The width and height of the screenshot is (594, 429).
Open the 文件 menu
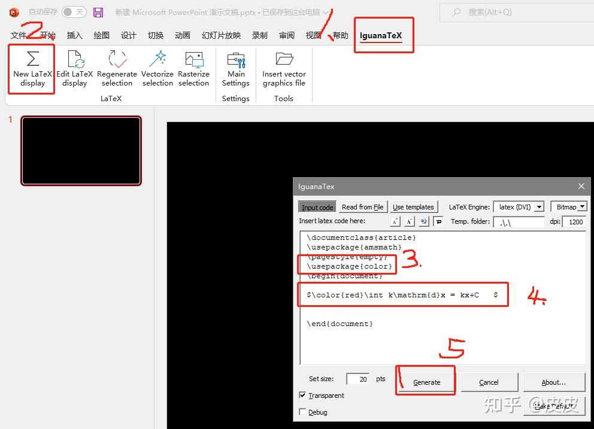18,35
